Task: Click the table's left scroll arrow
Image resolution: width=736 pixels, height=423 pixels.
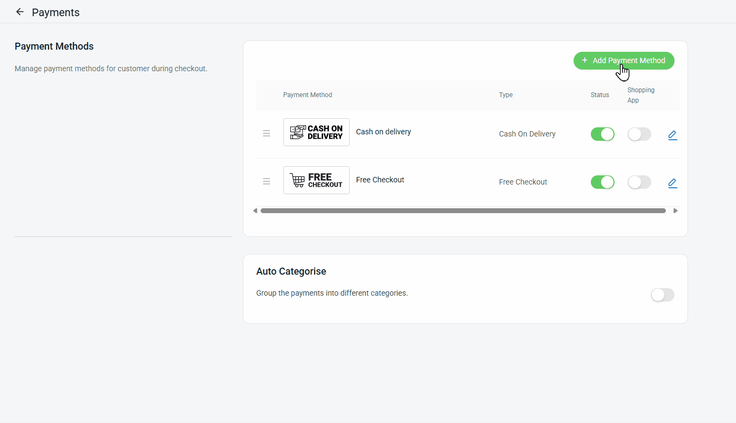Action: pos(255,211)
